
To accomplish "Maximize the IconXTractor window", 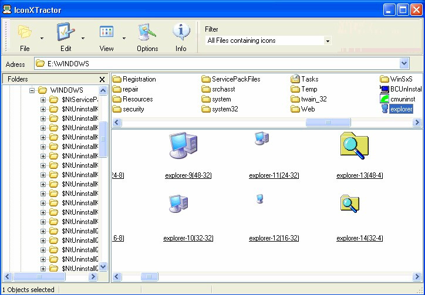I will 403,10.
